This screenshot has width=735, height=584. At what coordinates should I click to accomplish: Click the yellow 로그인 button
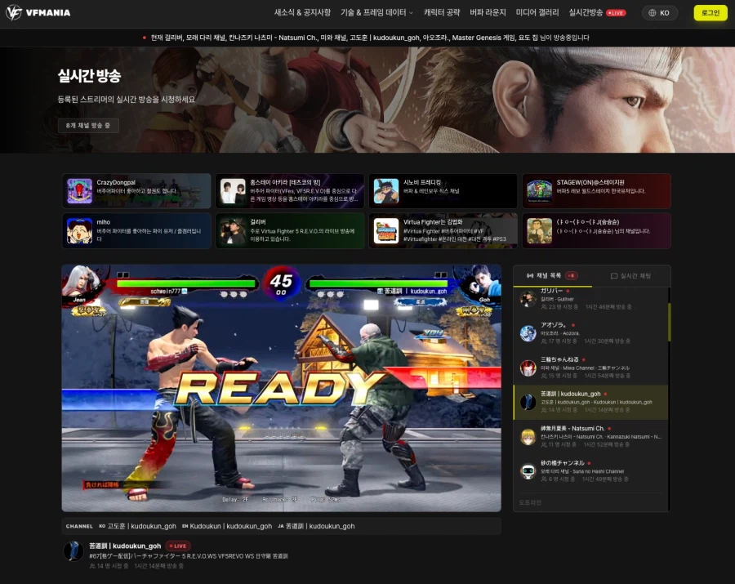[x=710, y=13]
